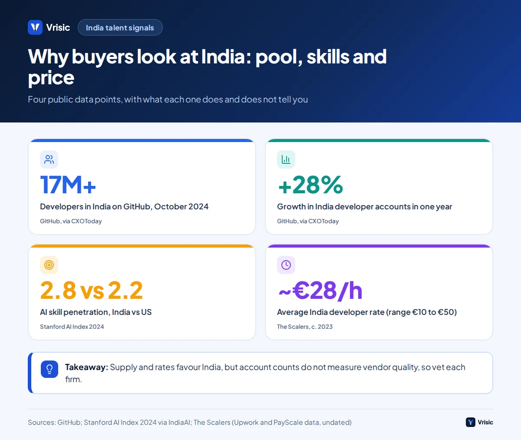Click the lightbulb icon in Takeaway box

click(x=49, y=369)
